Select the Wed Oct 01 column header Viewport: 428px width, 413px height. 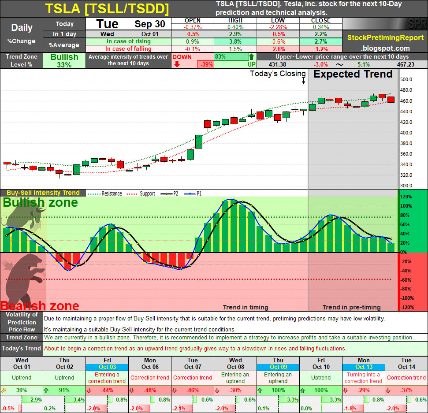tap(22, 364)
